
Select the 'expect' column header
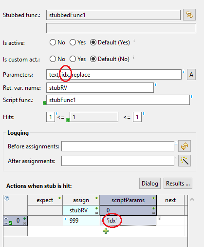(45, 200)
